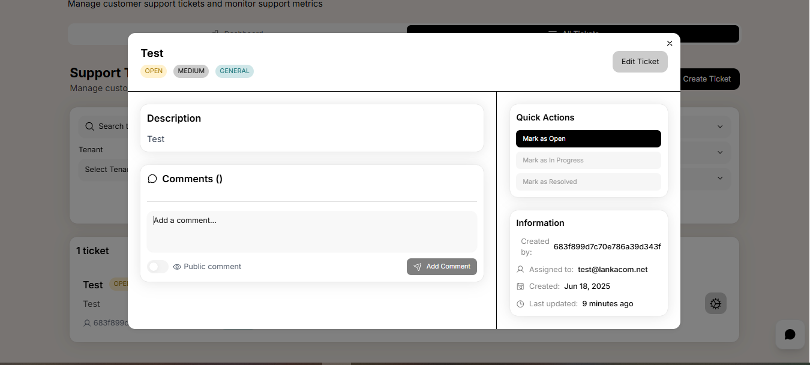Switch to the All Tickets tab
The image size is (810, 365).
point(573,34)
